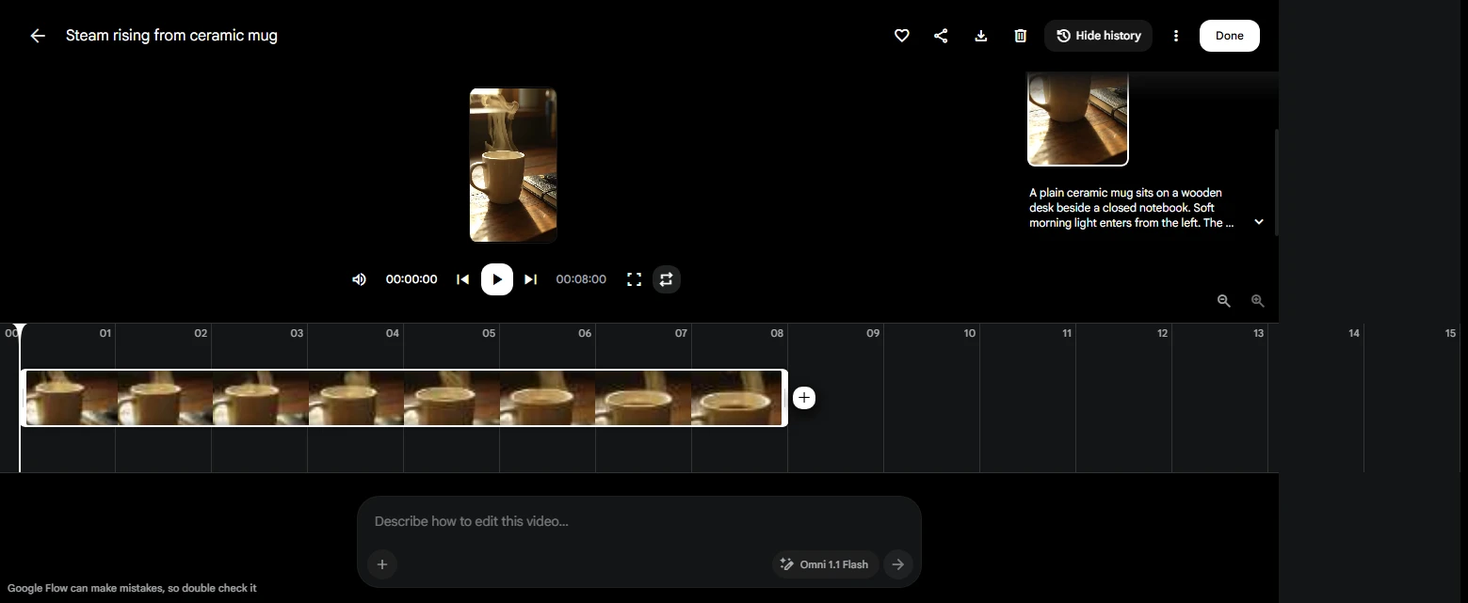Click the Done button
Screen dimensions: 1468x603
[x=1230, y=36]
